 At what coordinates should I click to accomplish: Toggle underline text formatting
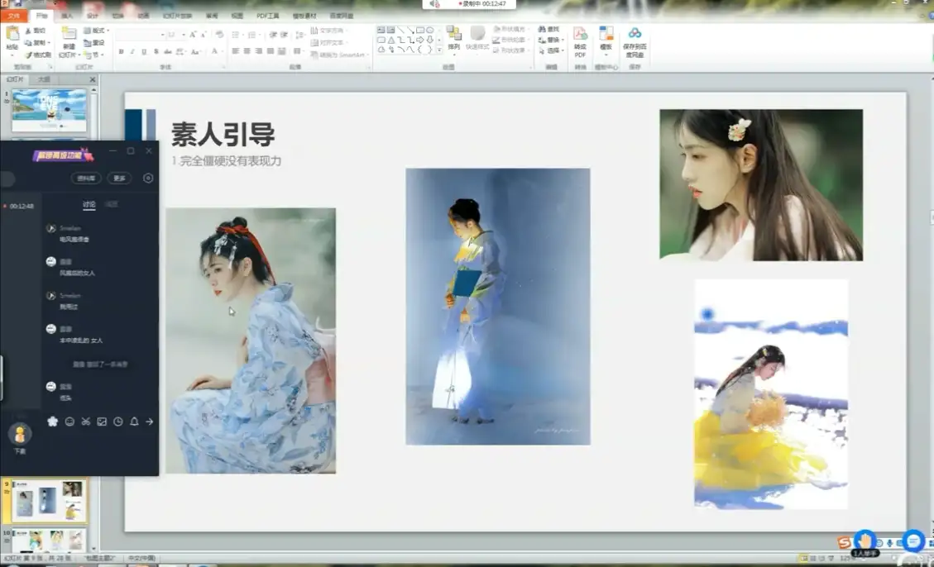pyautogui.click(x=144, y=51)
